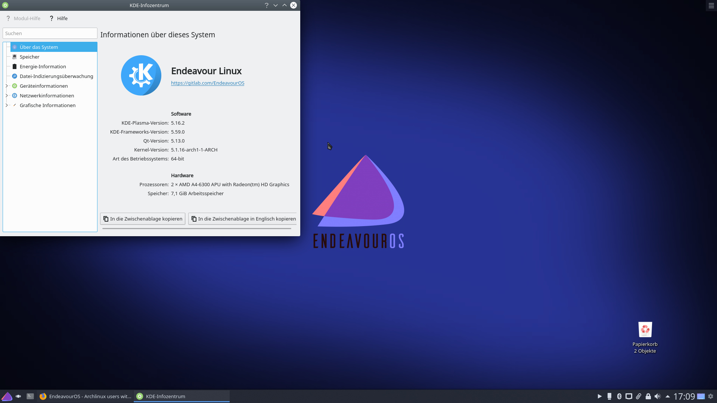
Task: Click the KDE logo image
Action: point(141,75)
